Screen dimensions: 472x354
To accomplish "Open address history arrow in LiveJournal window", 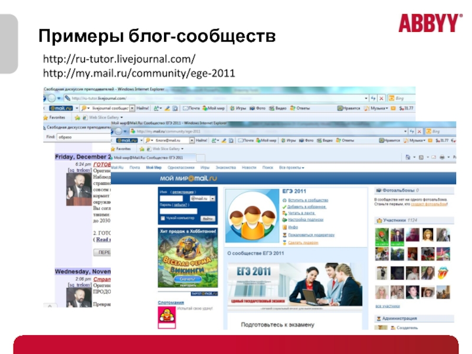I will tap(366, 98).
